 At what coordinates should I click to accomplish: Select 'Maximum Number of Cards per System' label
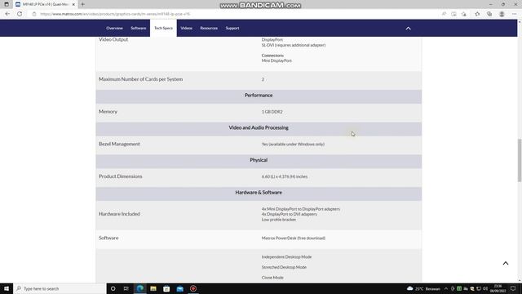tap(141, 79)
